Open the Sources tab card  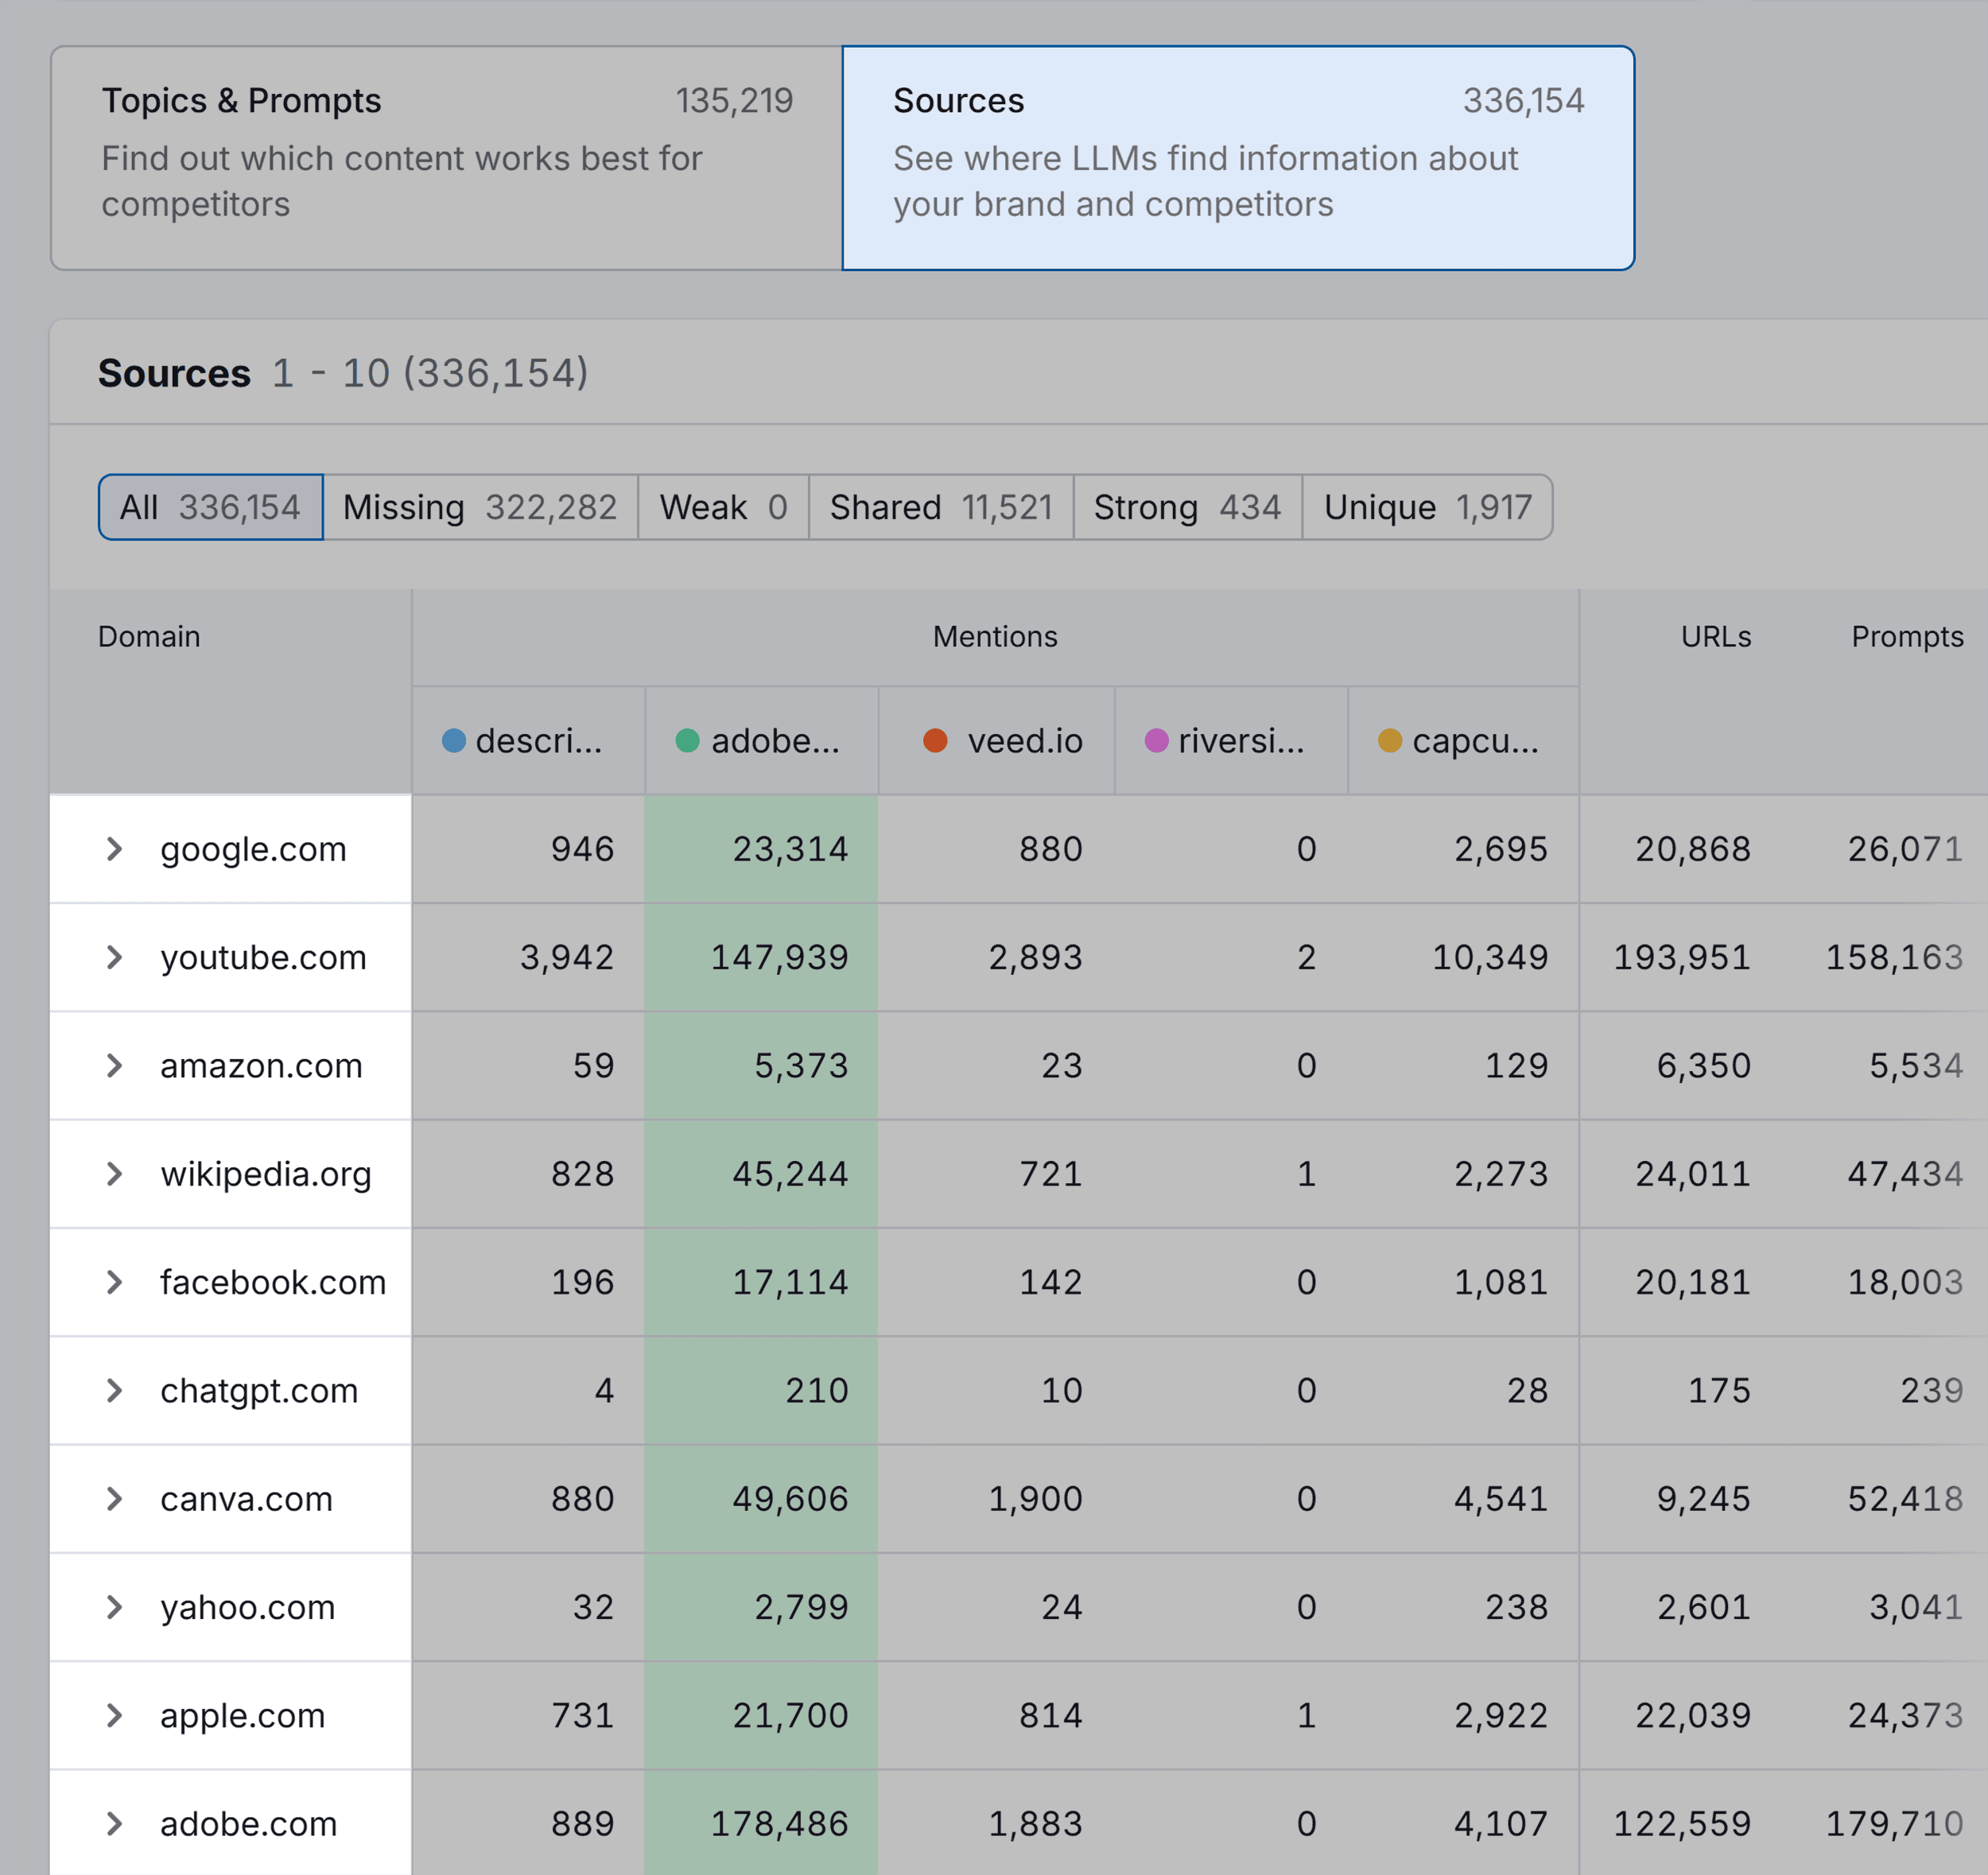coord(1235,150)
